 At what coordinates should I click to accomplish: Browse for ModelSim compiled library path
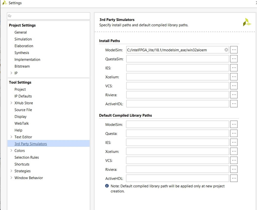(234, 124)
